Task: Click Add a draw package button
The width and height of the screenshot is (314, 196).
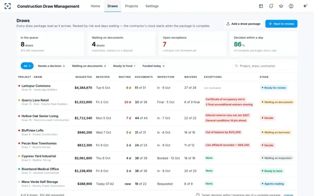Action: pos(243,24)
